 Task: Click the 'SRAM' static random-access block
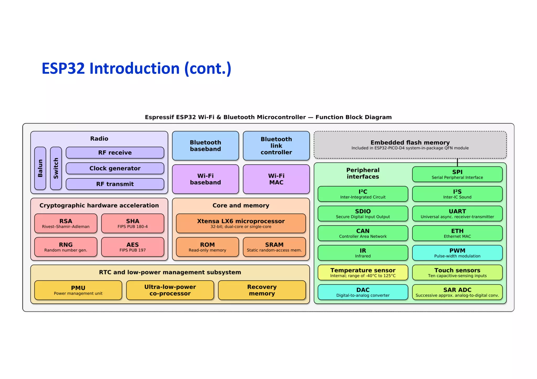(274, 247)
